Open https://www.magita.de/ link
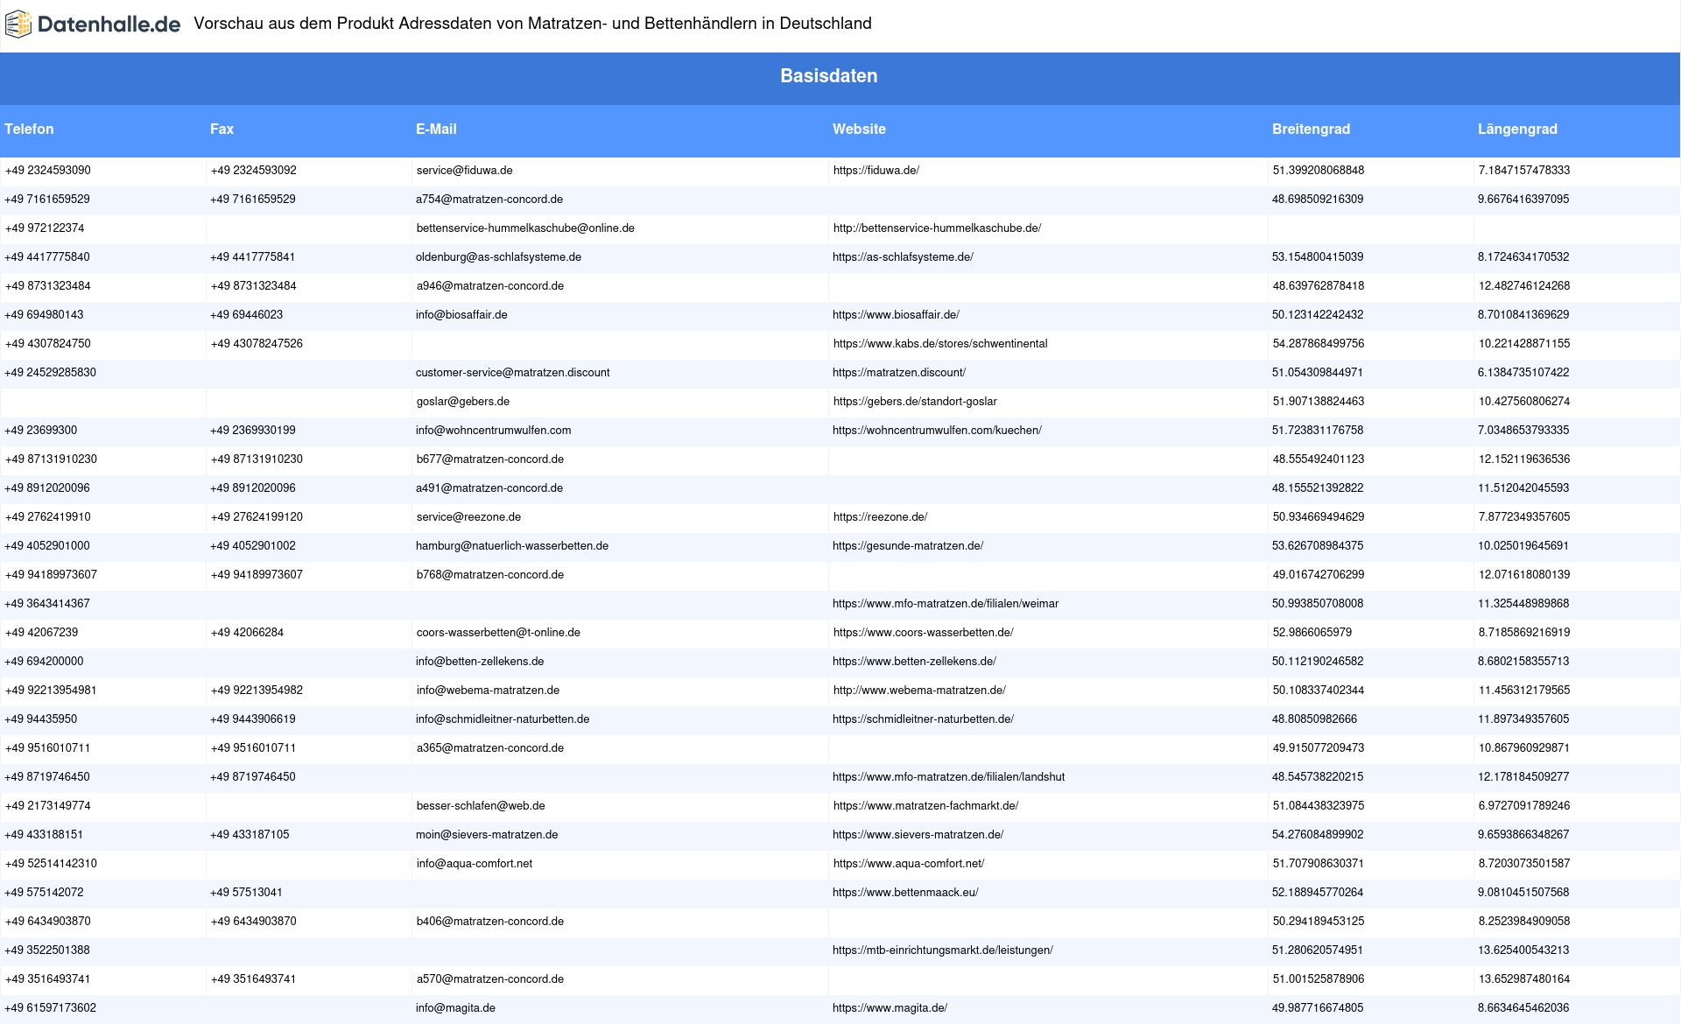The image size is (1681, 1024). tap(890, 1008)
